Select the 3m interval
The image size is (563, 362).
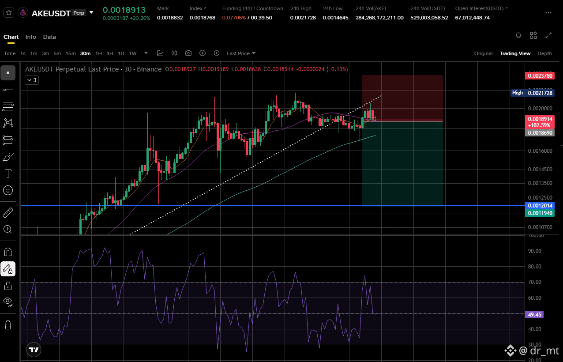tap(45, 53)
